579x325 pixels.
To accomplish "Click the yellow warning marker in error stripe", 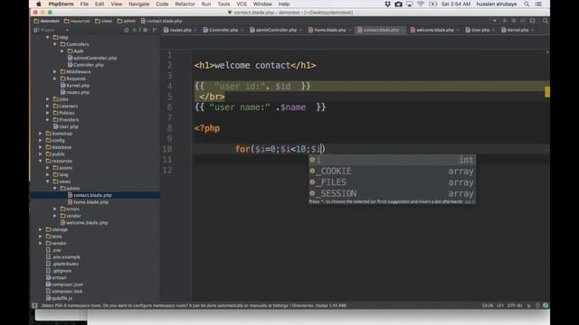I will click(547, 92).
